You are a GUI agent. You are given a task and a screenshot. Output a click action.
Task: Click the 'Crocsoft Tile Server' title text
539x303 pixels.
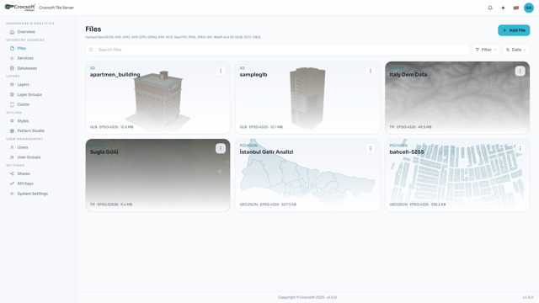(56, 8)
